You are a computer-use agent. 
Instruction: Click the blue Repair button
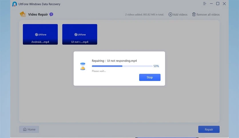209,129
